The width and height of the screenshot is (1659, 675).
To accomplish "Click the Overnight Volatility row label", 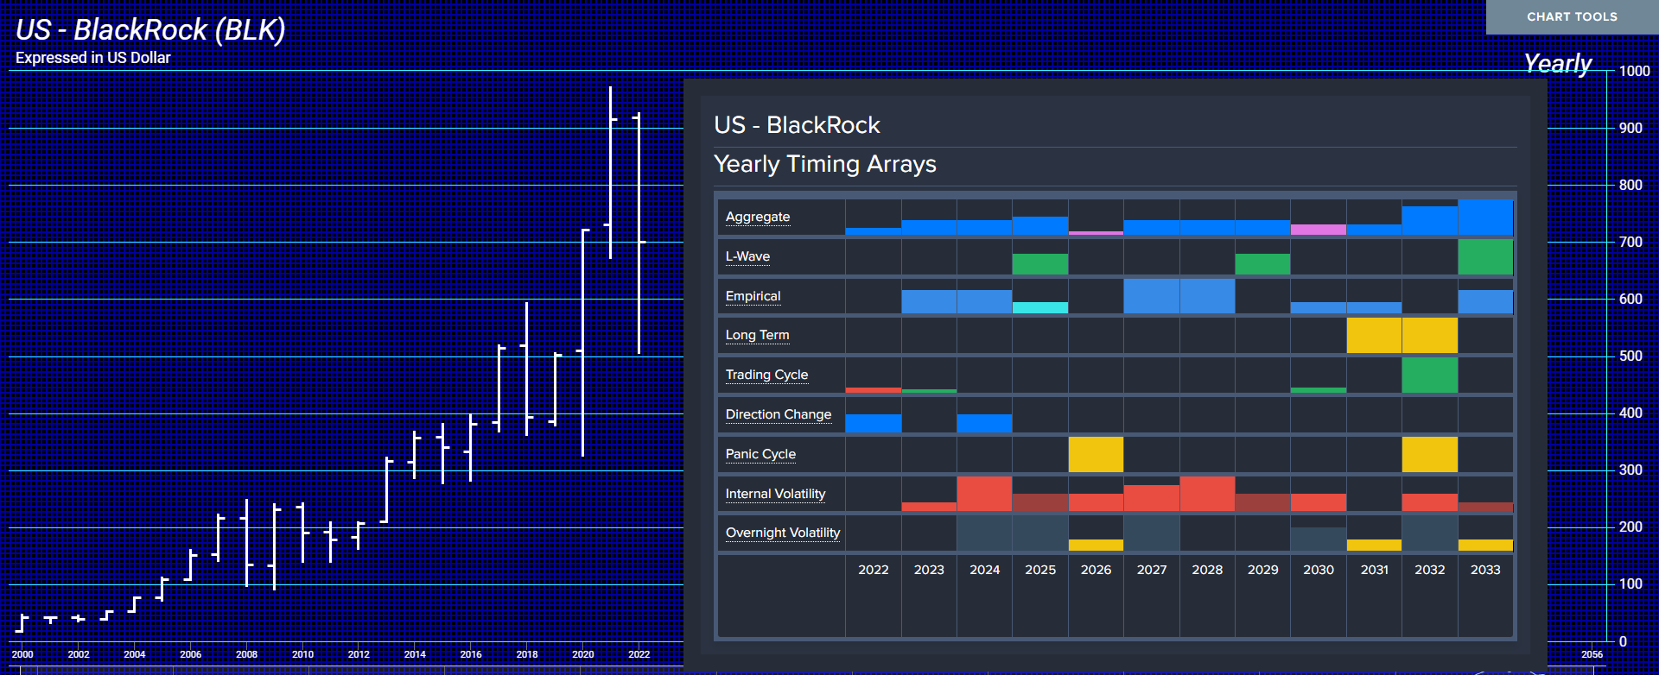I will (x=782, y=533).
